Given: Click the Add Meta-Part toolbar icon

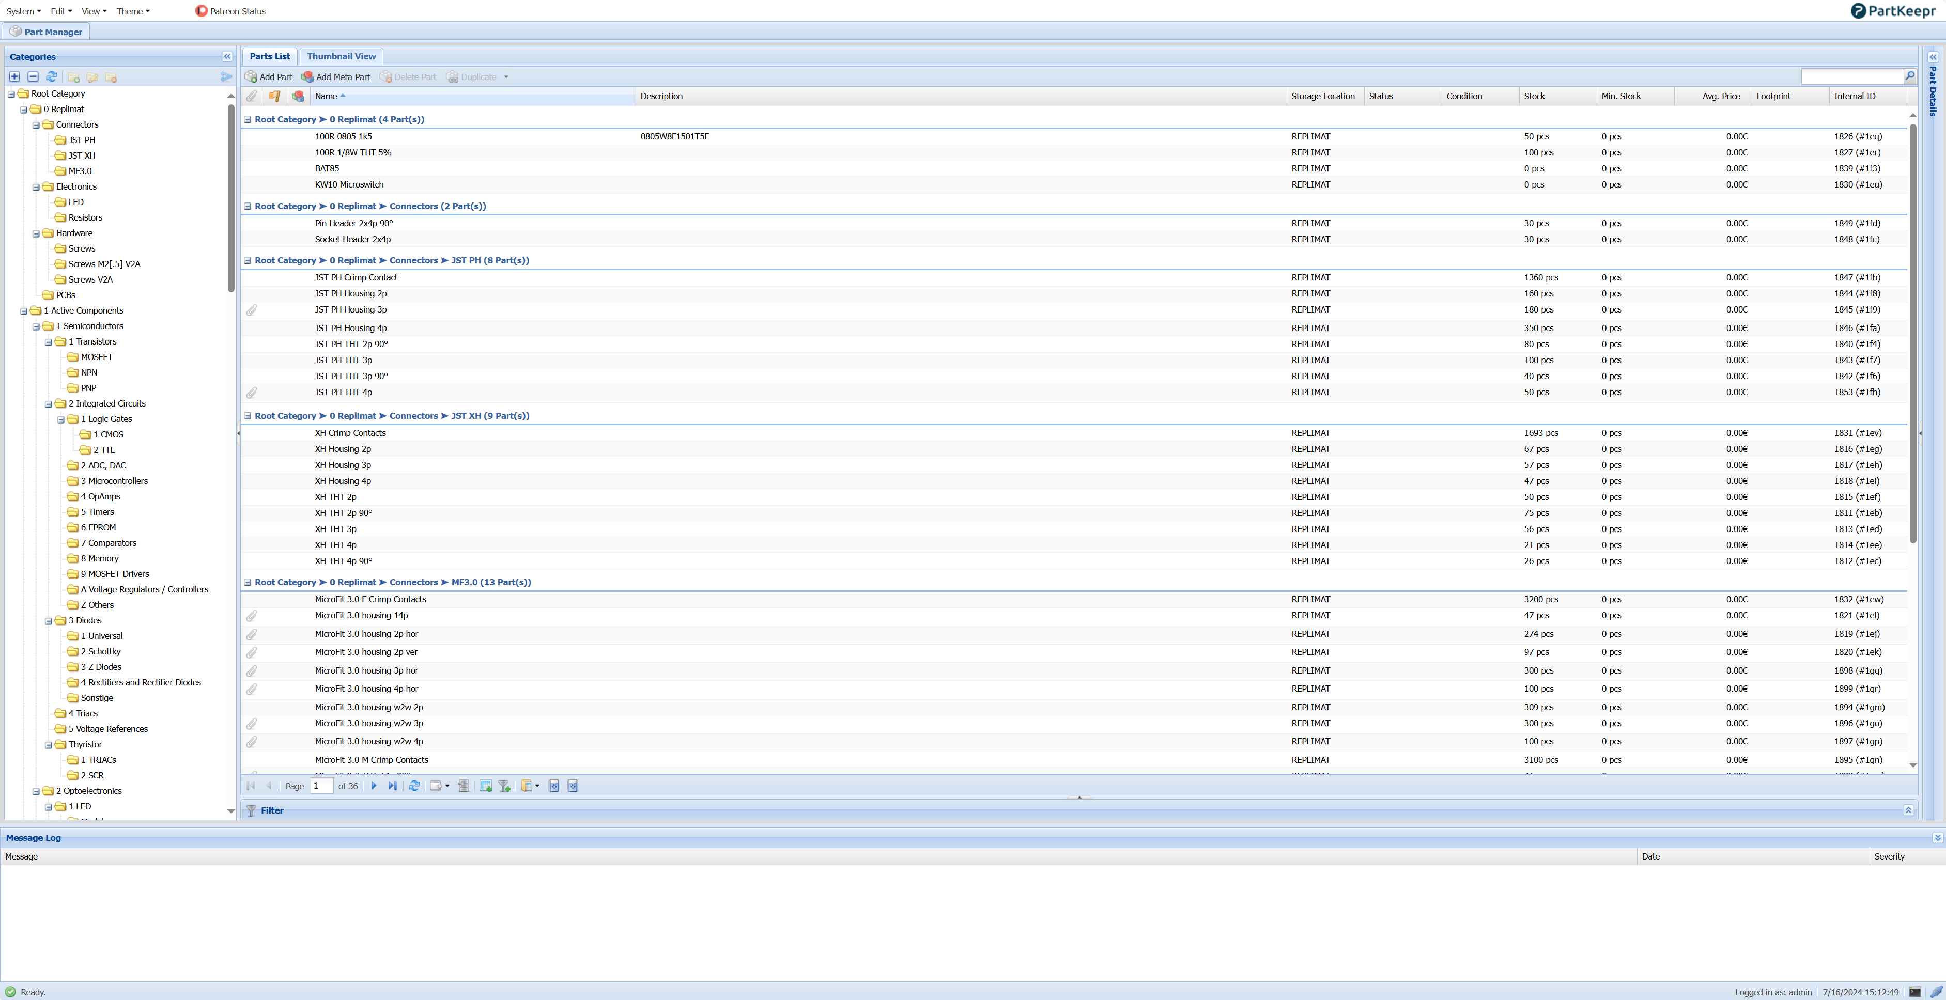Looking at the screenshot, I should point(307,77).
